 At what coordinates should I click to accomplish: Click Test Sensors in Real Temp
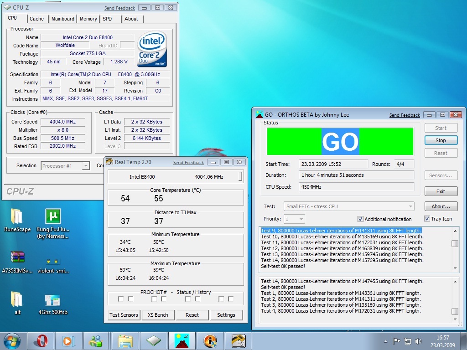(x=124, y=315)
